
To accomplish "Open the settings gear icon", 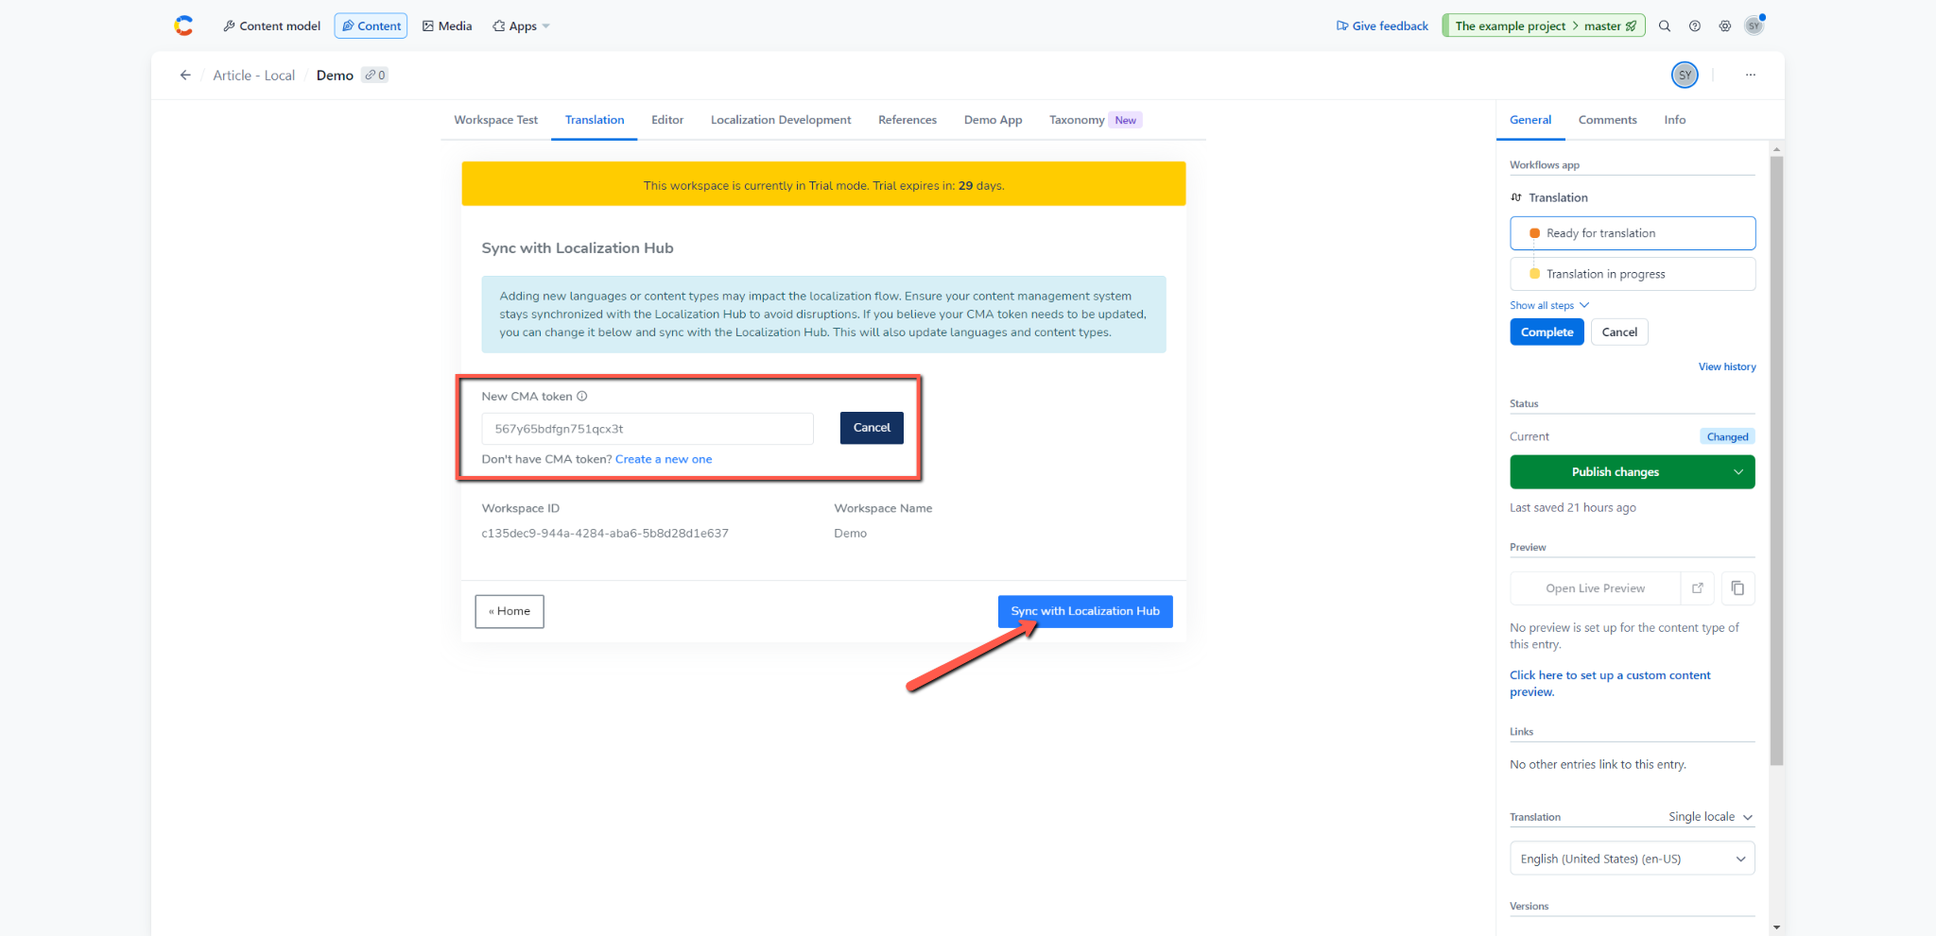I will pos(1725,26).
